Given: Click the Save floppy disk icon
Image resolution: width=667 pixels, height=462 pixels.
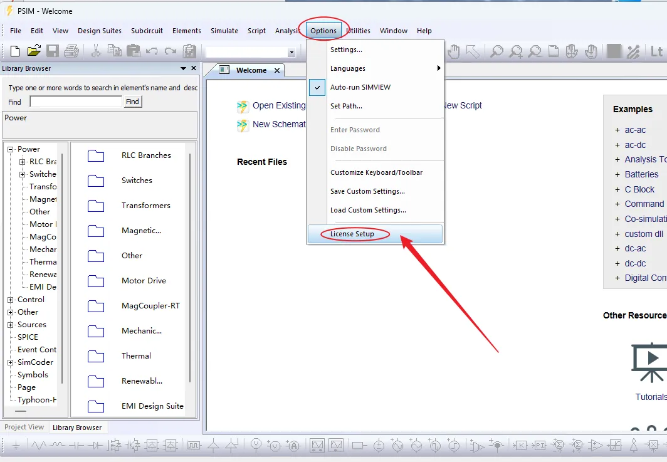Looking at the screenshot, I should [x=52, y=51].
